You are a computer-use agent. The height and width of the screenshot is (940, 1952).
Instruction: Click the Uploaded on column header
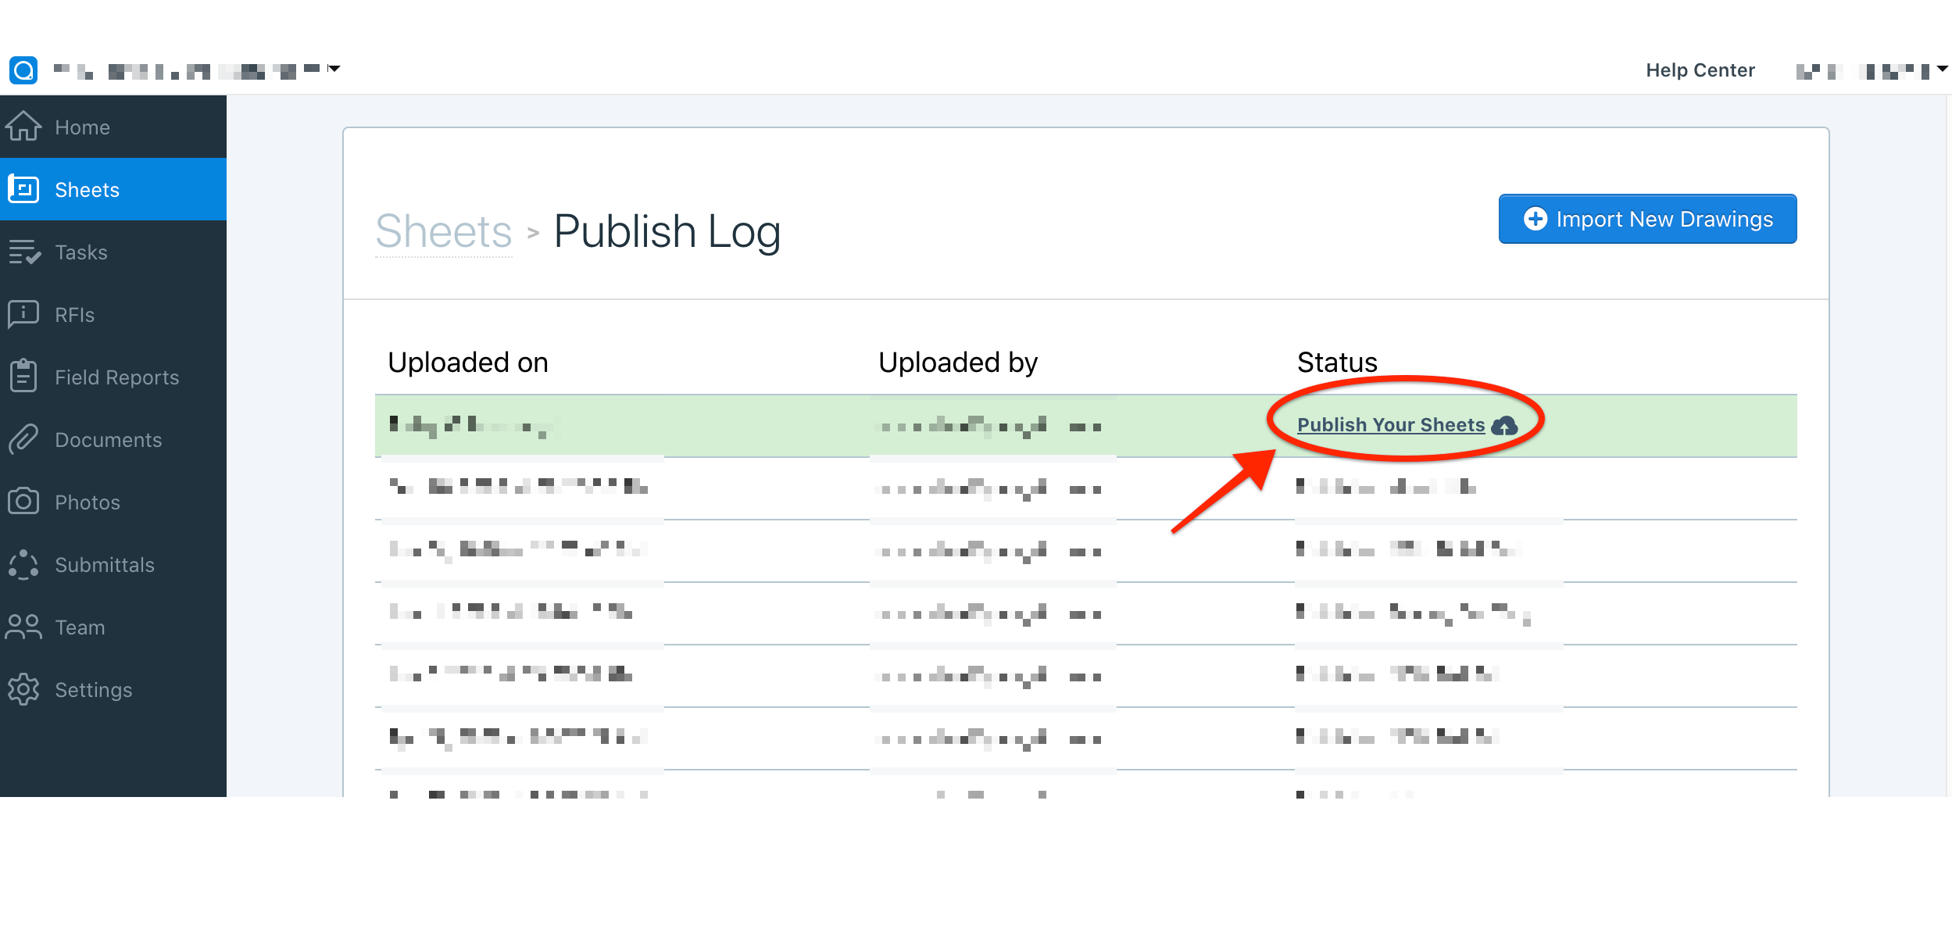[x=468, y=363]
